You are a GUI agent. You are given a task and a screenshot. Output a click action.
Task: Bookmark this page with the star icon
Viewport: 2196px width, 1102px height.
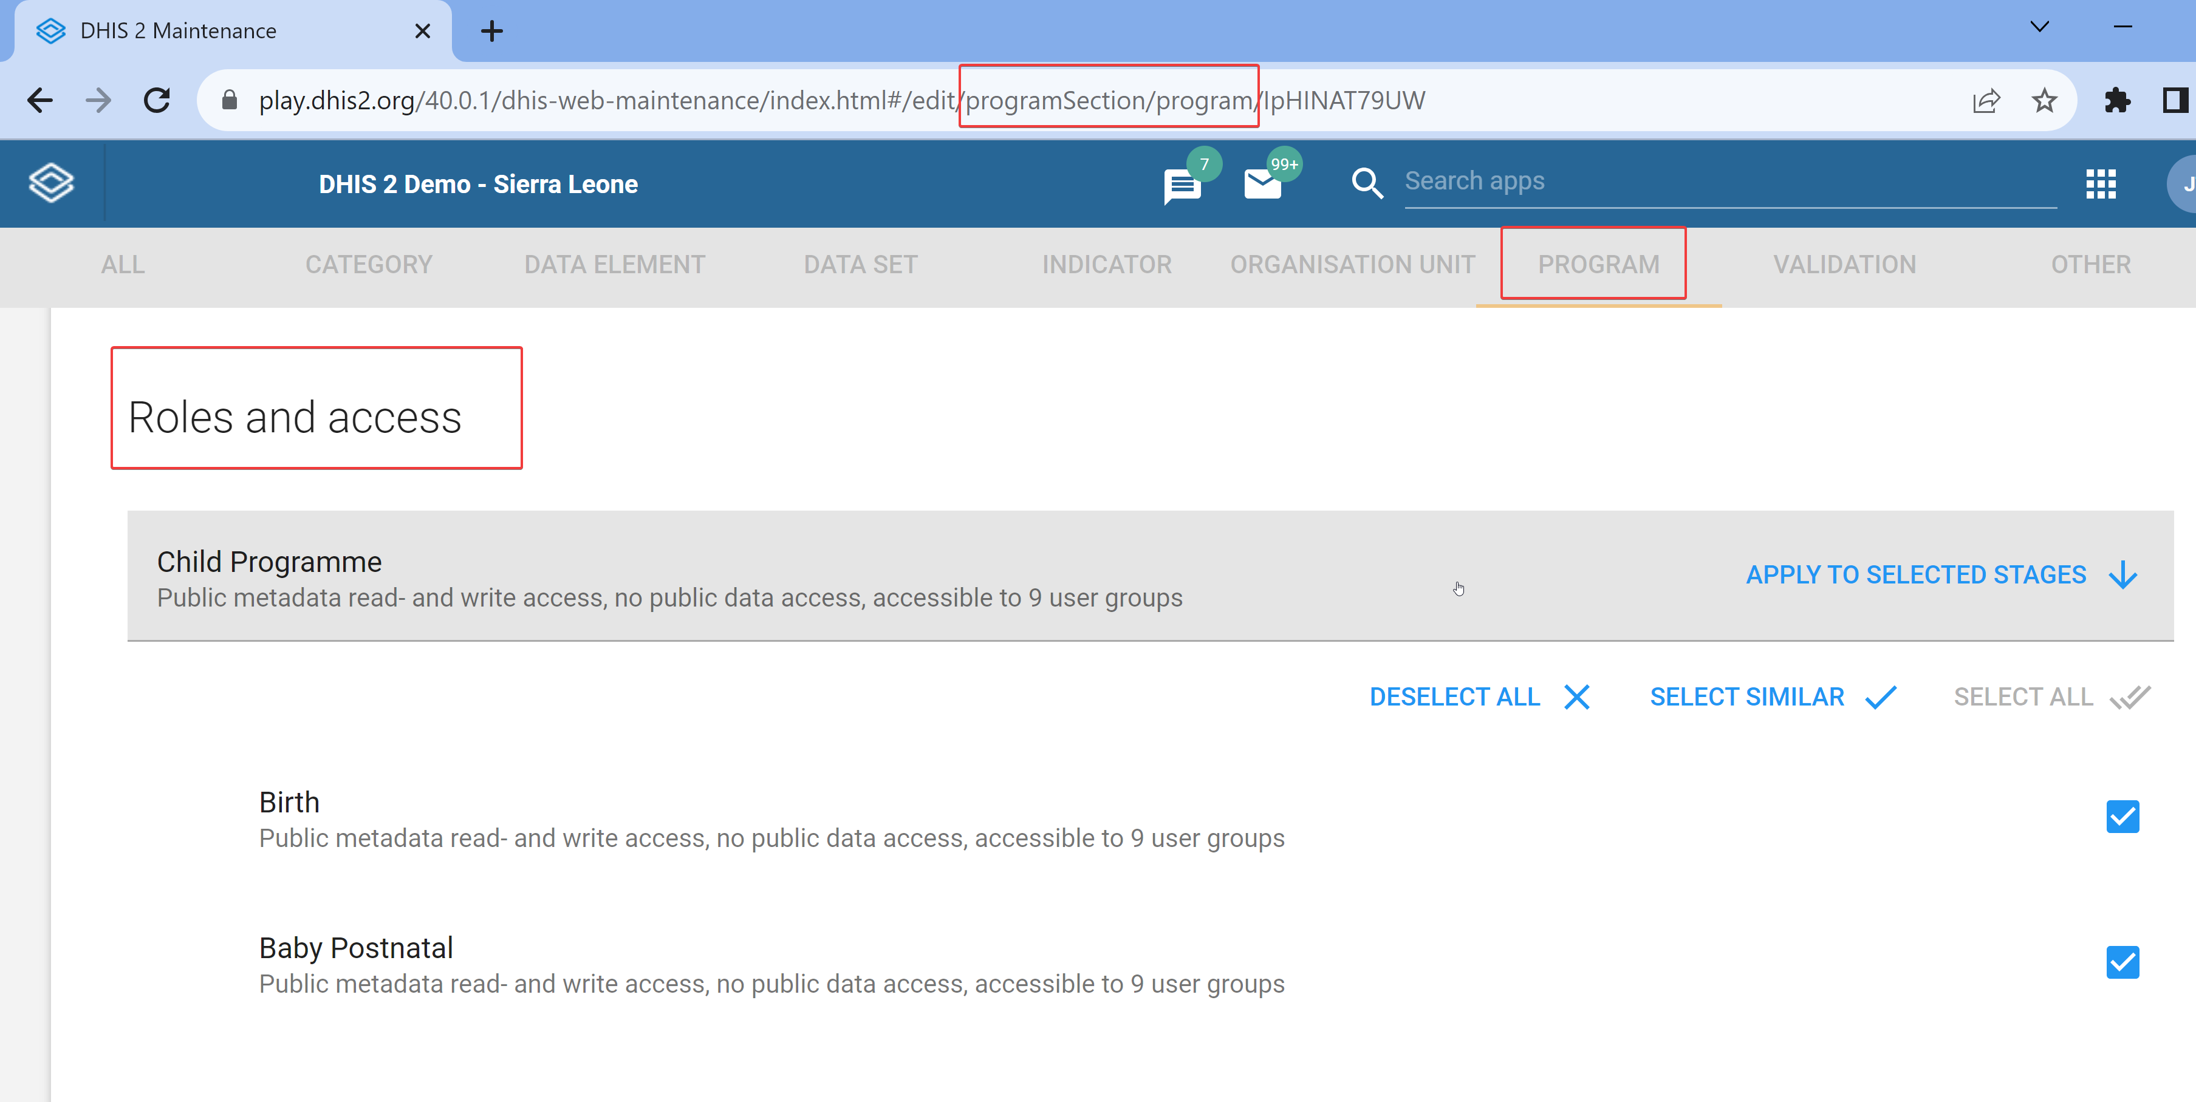2044,101
